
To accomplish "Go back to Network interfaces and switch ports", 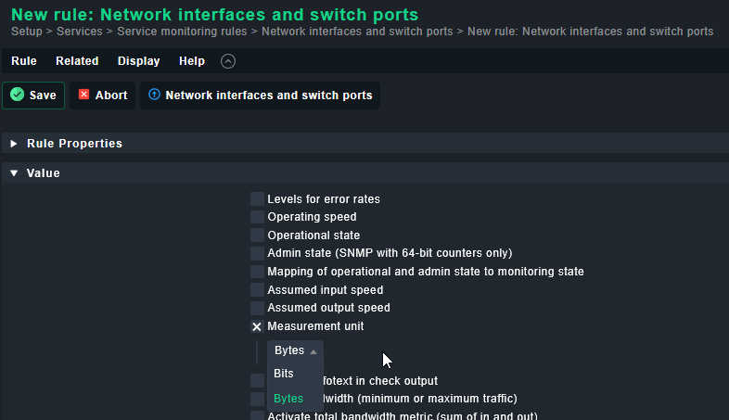I will [x=260, y=95].
